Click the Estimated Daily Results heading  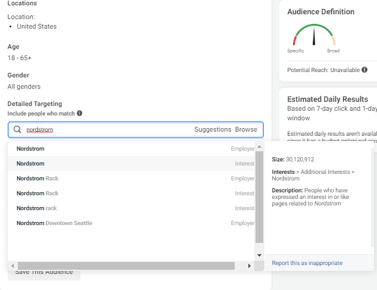coord(328,99)
